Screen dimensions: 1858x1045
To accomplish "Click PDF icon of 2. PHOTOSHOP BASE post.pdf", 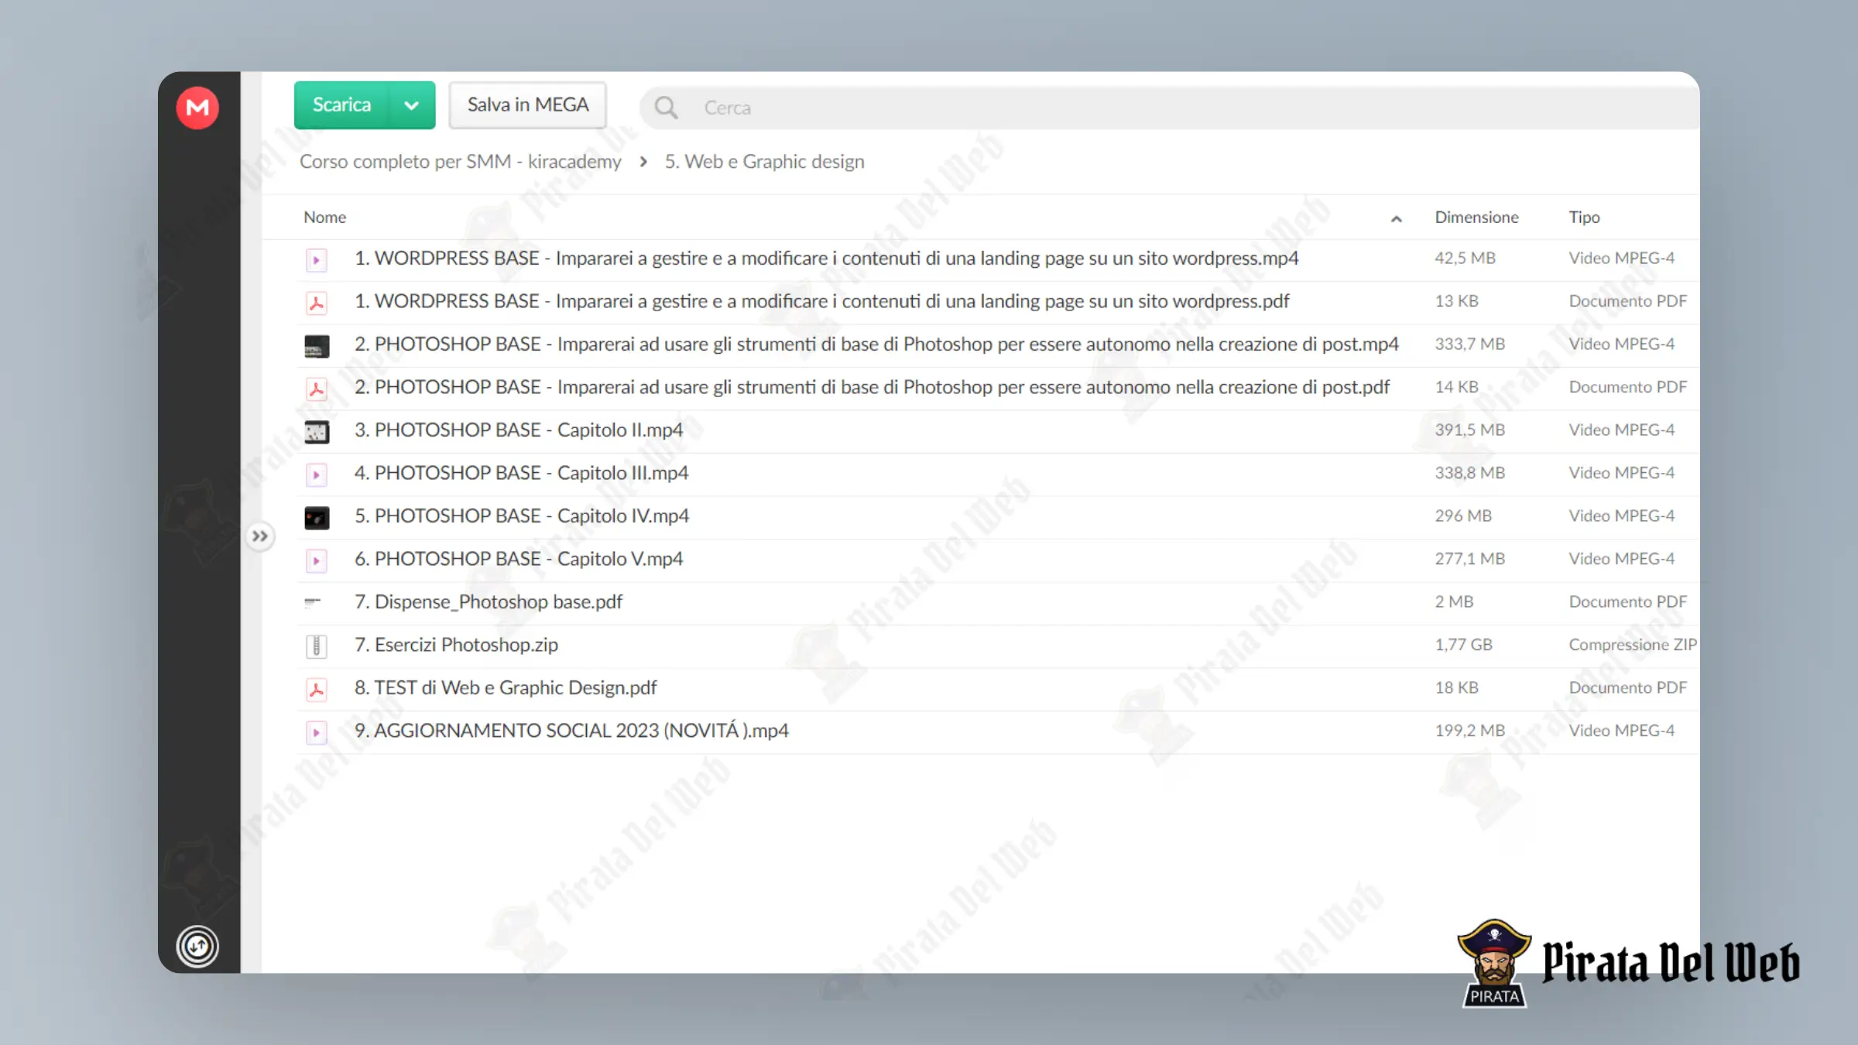I will [x=316, y=388].
